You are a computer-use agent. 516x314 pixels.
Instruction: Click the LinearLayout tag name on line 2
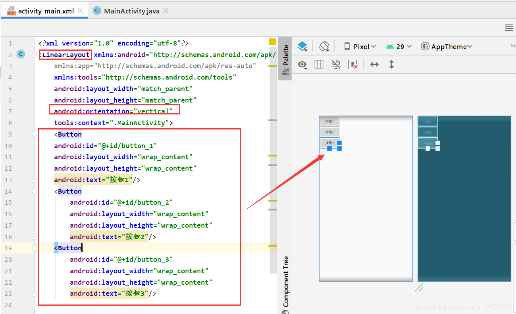click(66, 55)
